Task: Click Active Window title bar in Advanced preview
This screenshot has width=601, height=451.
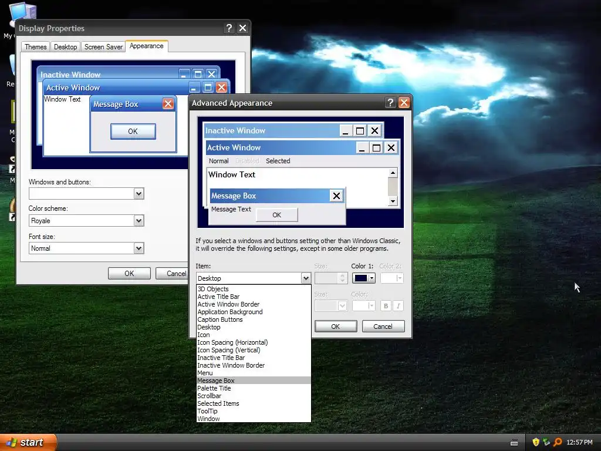Action: pyautogui.click(x=281, y=147)
